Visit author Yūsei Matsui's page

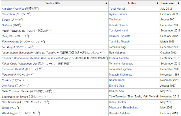point(117,9)
